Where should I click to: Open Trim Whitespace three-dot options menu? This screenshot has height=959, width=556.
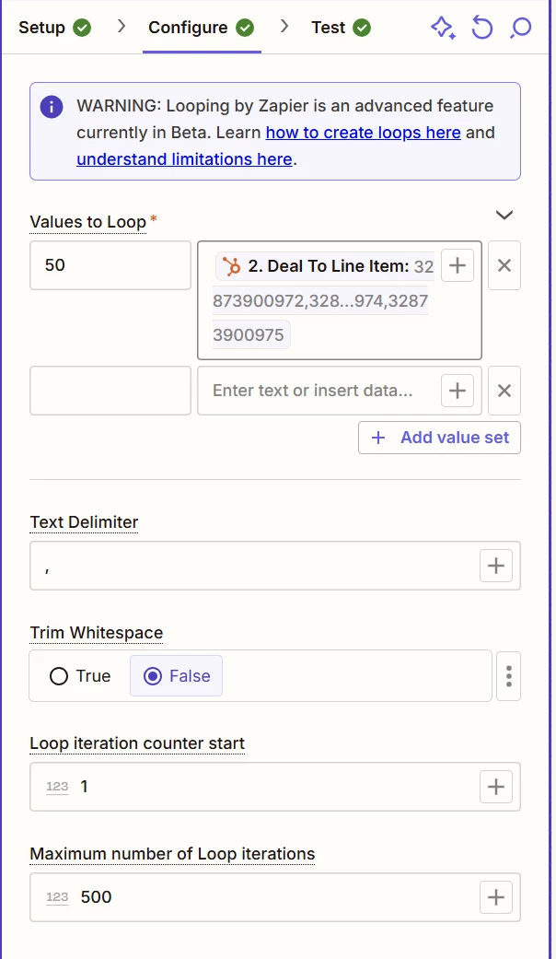(508, 676)
